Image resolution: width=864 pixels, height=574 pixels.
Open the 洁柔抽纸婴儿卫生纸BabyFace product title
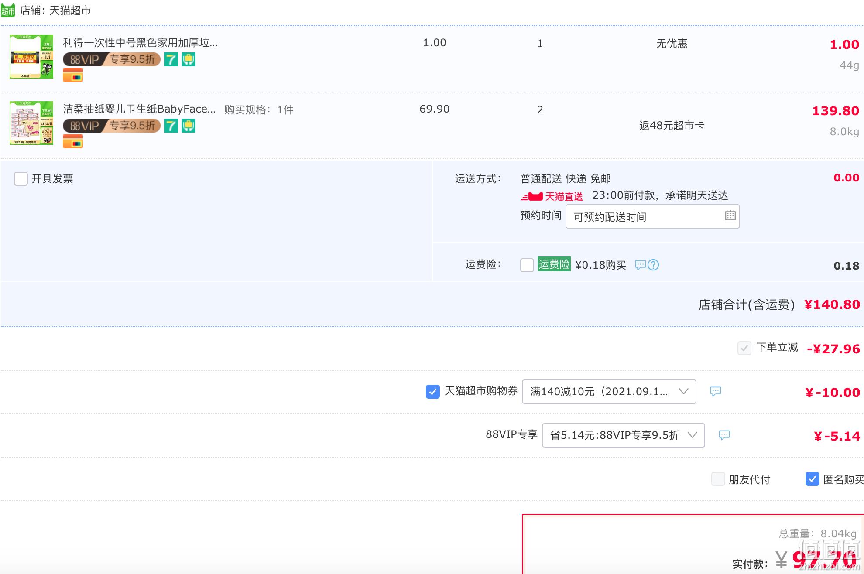(x=139, y=109)
